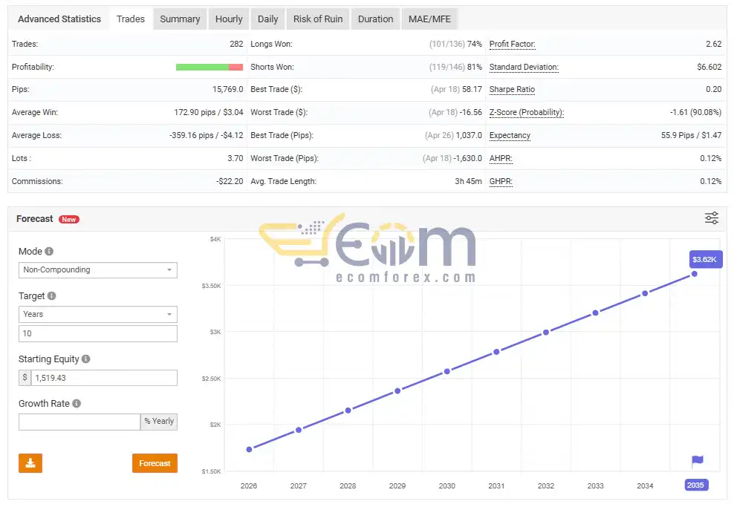Click the blue flag icon on chart
The height and width of the screenshot is (507, 734).
(698, 461)
